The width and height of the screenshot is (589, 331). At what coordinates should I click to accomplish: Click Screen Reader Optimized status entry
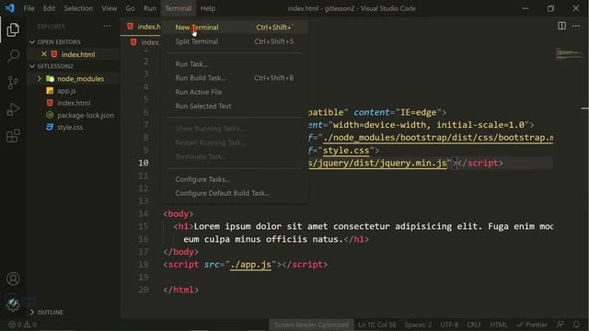pyautogui.click(x=311, y=325)
